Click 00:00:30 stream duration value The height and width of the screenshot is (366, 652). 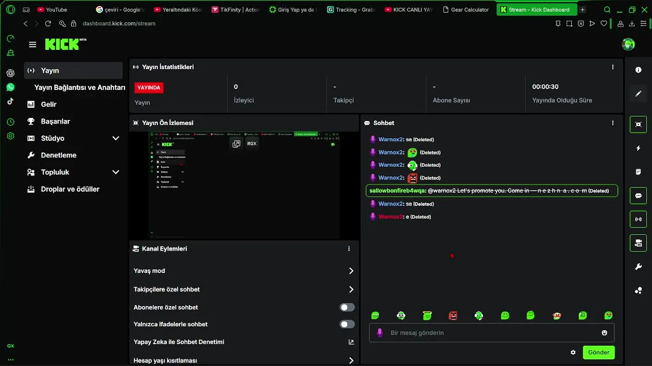coord(546,87)
